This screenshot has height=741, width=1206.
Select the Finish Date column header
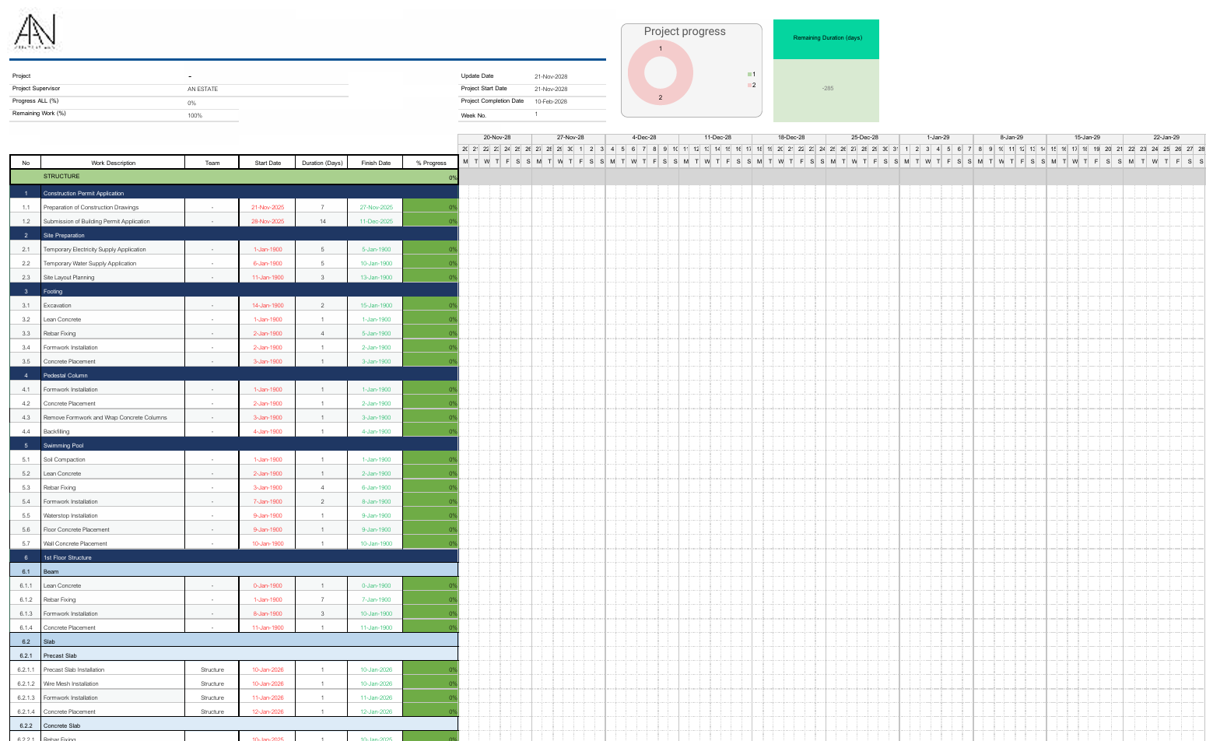point(376,163)
